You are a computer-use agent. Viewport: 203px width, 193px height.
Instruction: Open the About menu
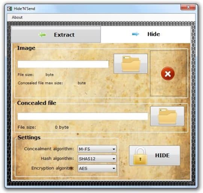[x=17, y=17]
